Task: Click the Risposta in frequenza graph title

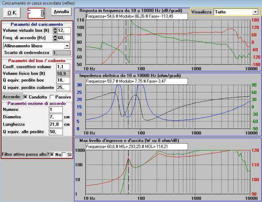Action: point(131,11)
